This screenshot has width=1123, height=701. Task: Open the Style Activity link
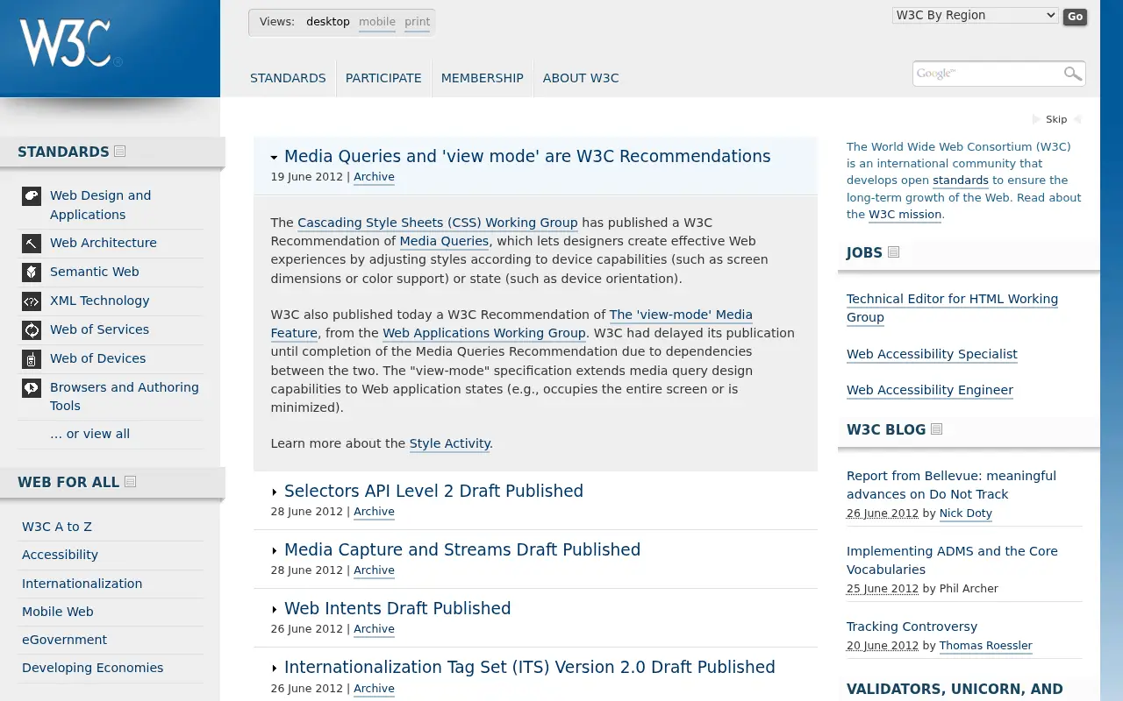[450, 443]
